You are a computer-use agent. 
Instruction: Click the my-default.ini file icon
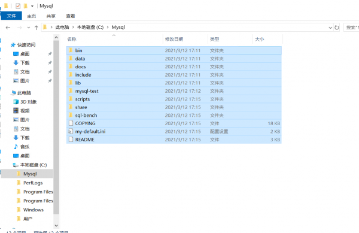tap(71, 132)
